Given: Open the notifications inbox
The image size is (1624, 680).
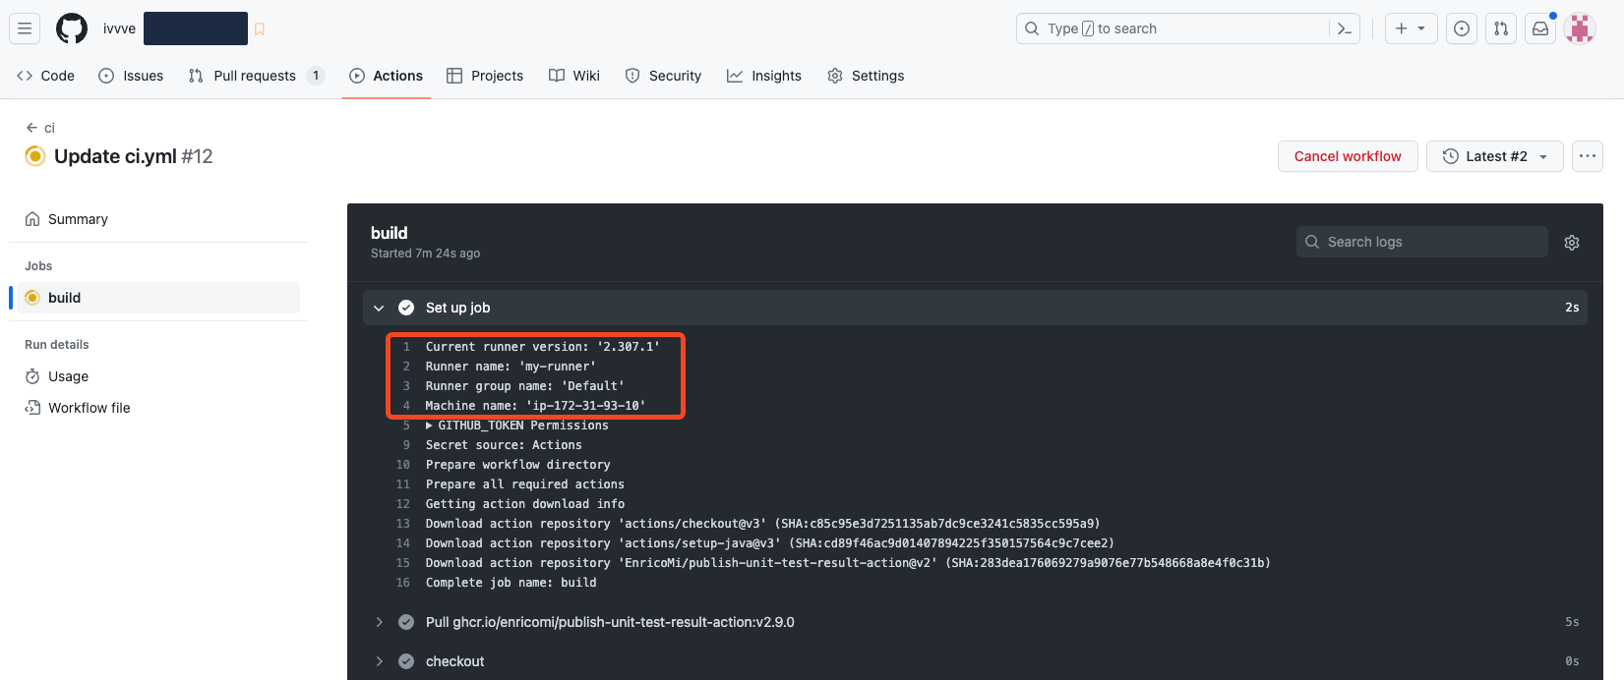Looking at the screenshot, I should click(x=1540, y=28).
